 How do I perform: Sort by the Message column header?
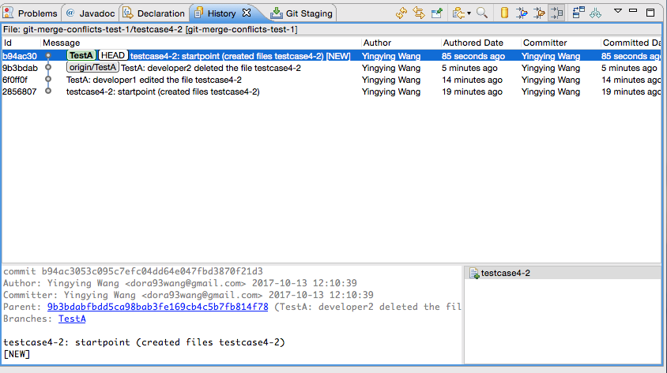tap(201, 43)
